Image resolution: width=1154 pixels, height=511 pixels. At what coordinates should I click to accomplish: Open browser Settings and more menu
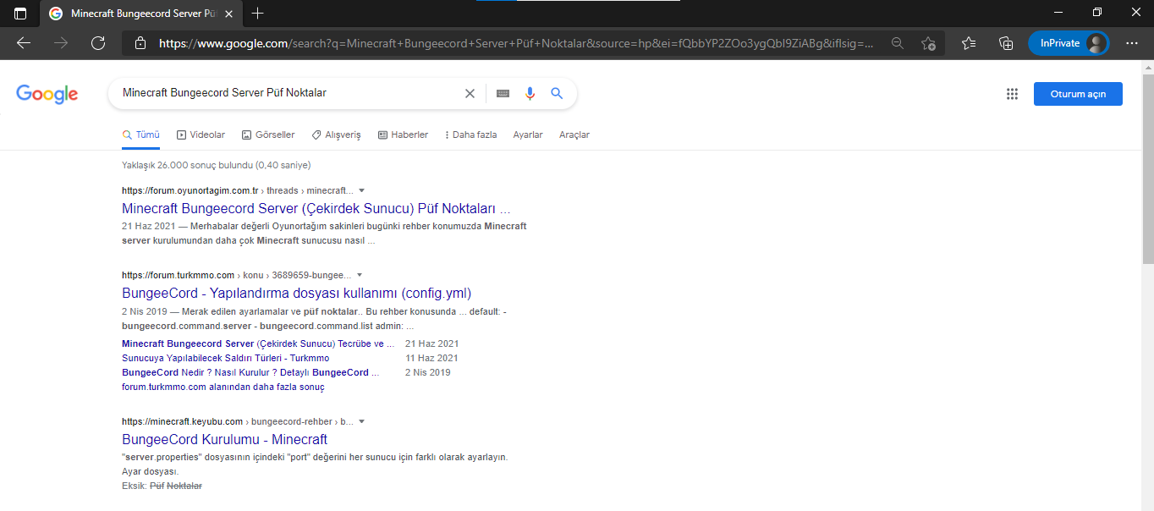pyautogui.click(x=1132, y=43)
